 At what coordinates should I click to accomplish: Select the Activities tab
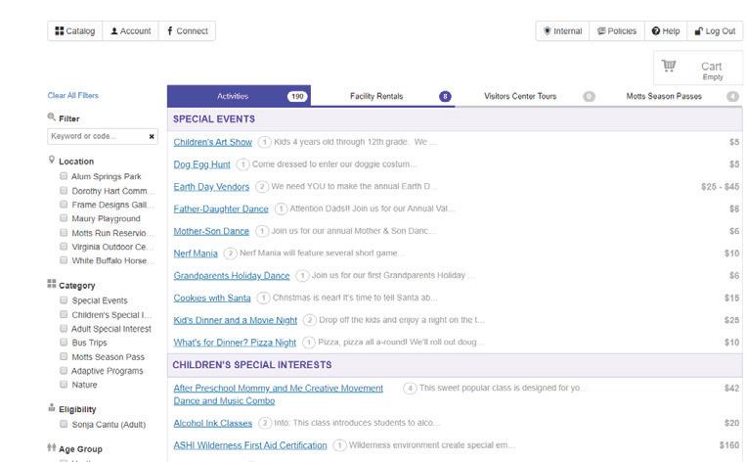click(x=240, y=96)
